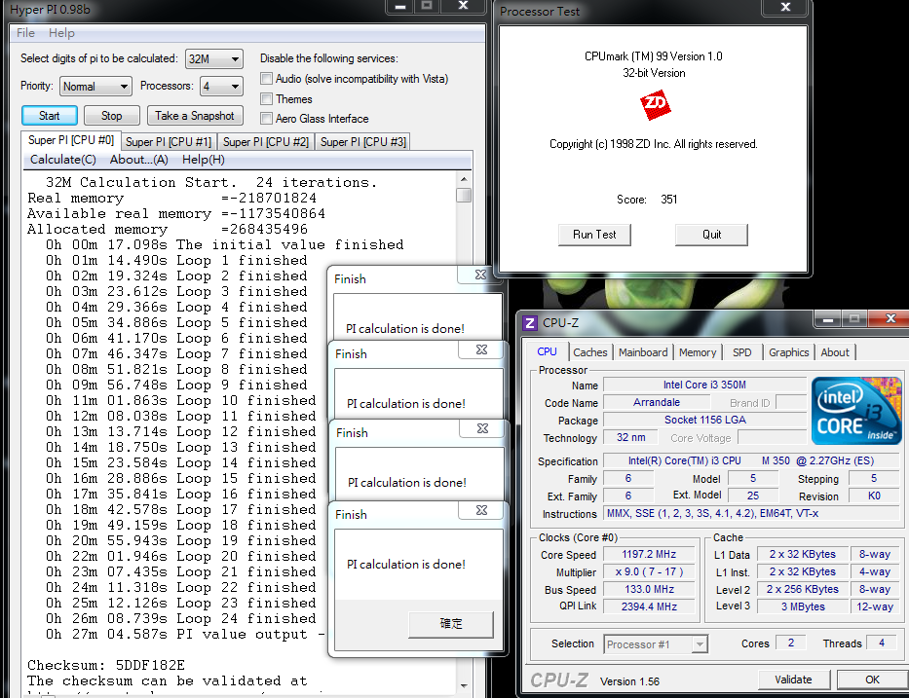
Task: Click Quit in Processor Test
Action: (711, 235)
